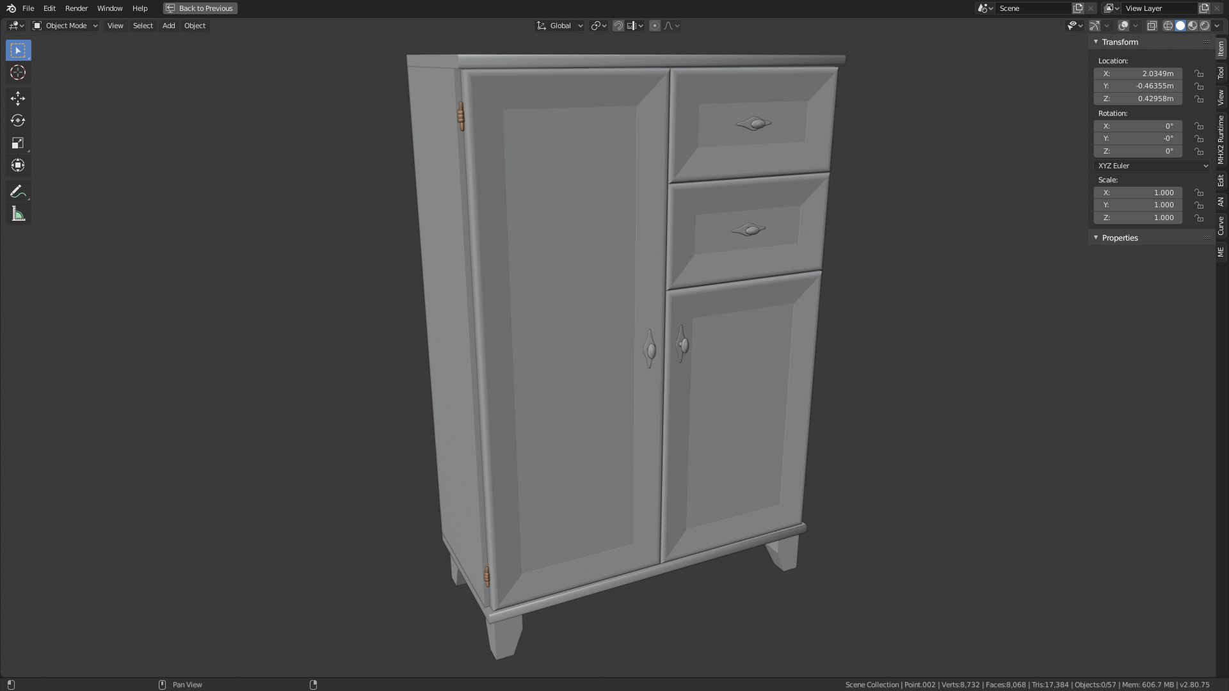Toggle X-Ray mode

1152,26
